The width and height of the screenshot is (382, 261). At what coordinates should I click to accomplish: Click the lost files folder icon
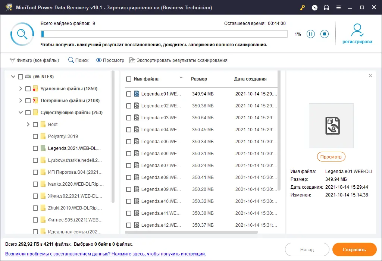(35, 101)
